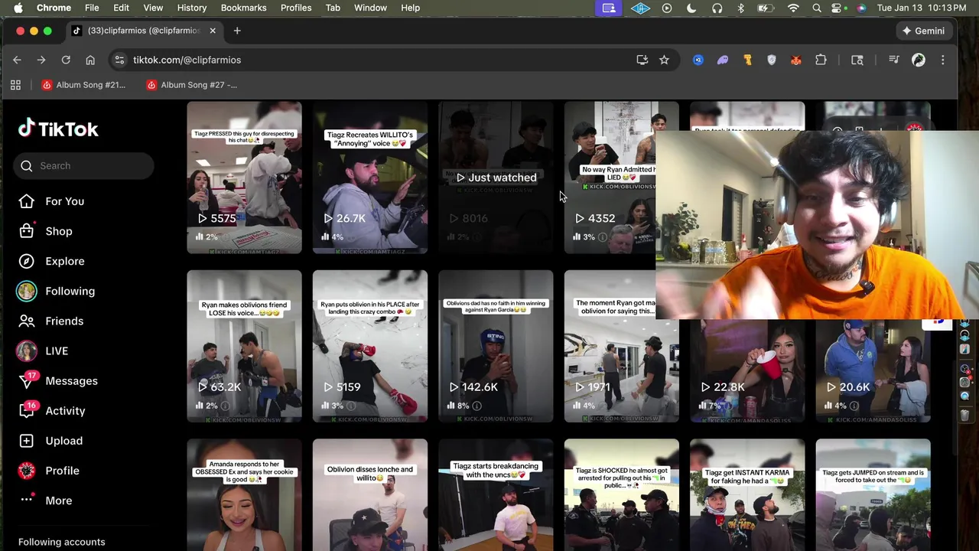This screenshot has width=979, height=551.
Task: Open video with 20.6K views
Action: click(873, 371)
